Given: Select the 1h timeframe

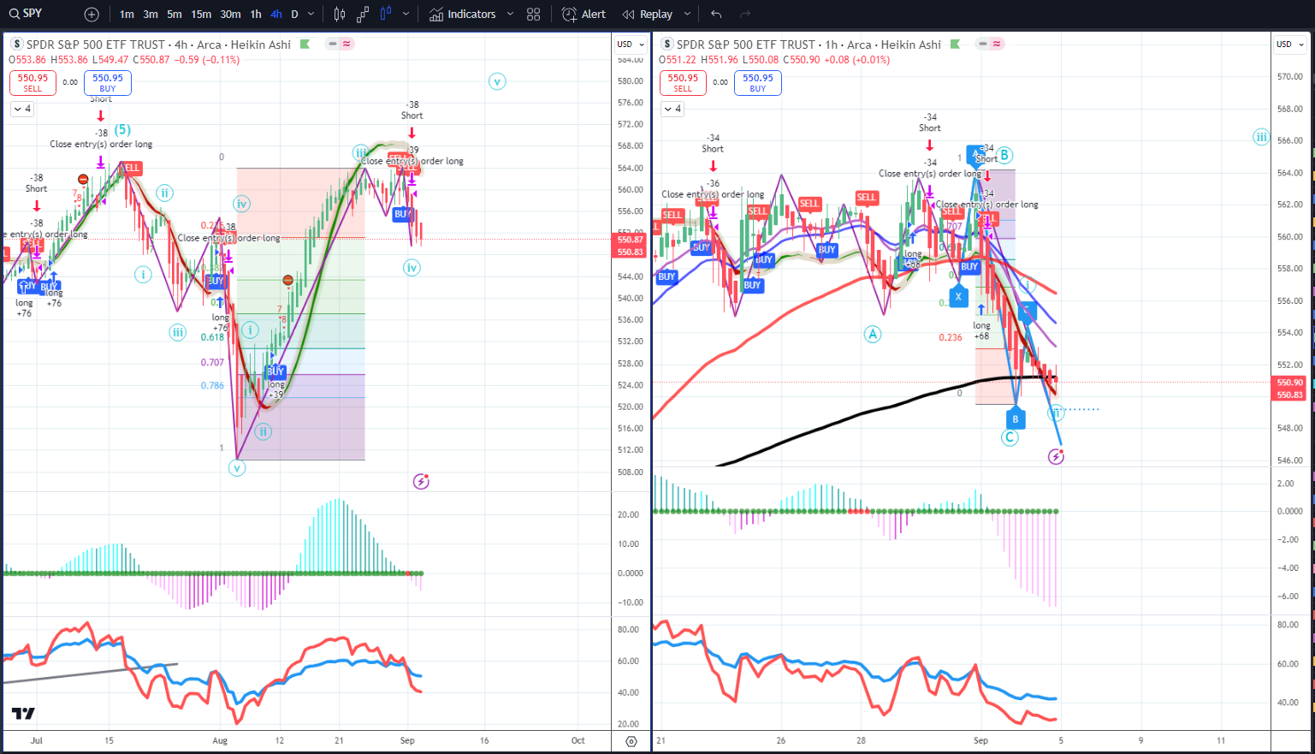Looking at the screenshot, I should tap(256, 15).
